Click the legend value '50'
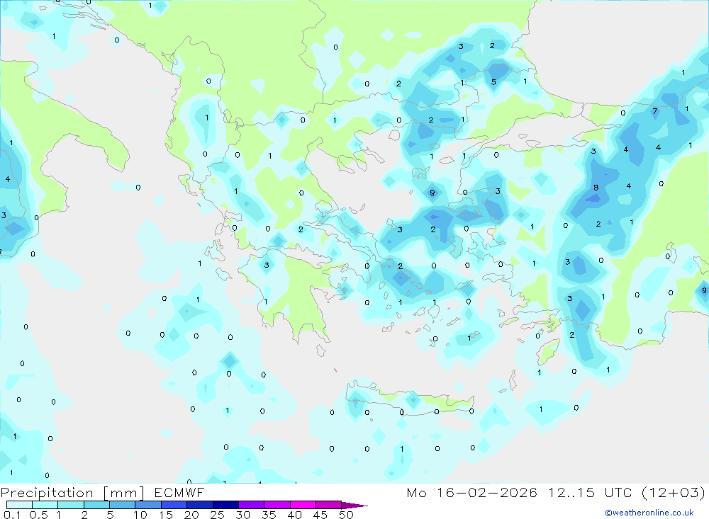The height and width of the screenshot is (519, 709). [x=346, y=515]
